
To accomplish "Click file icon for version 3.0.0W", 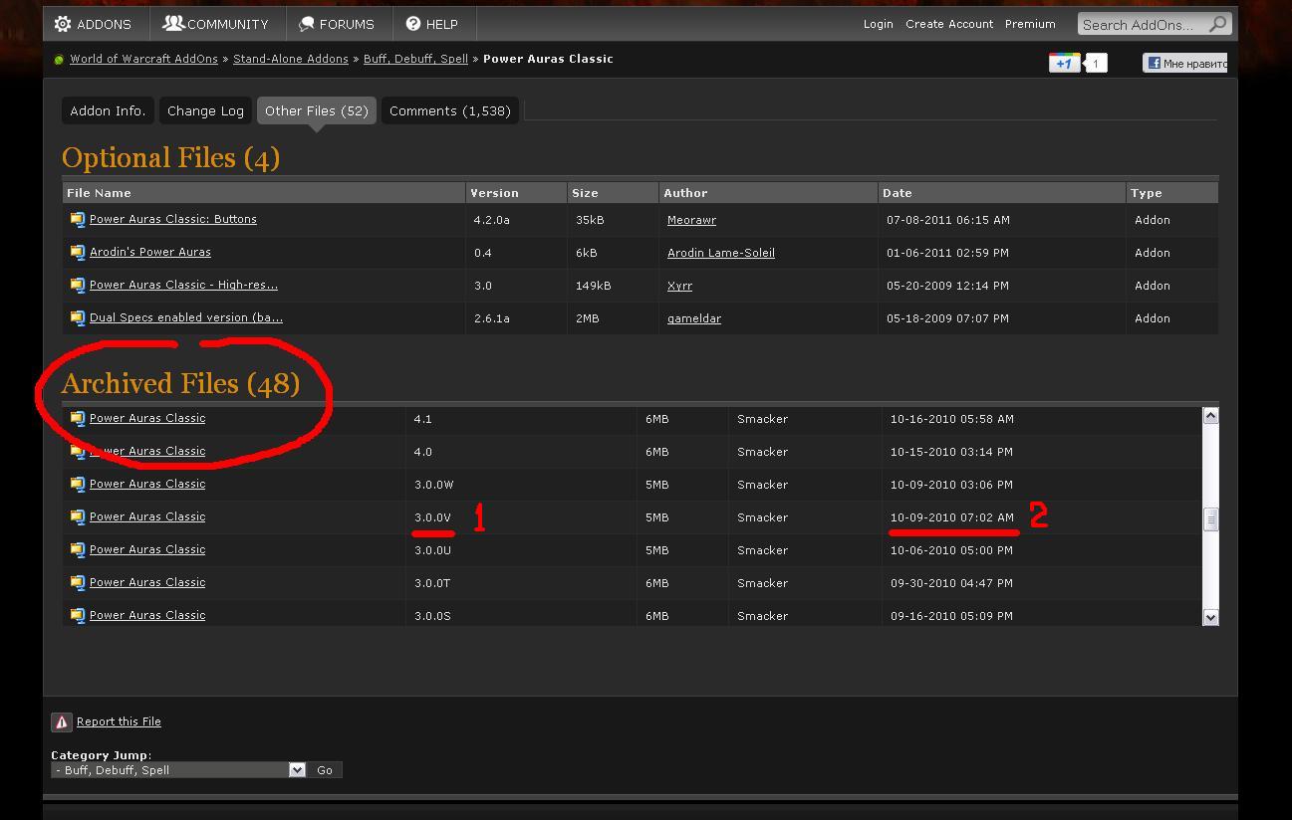I will pos(77,485).
